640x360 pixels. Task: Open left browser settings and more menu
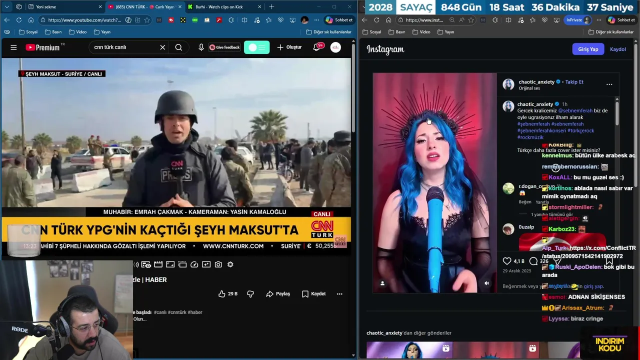pos(316,20)
